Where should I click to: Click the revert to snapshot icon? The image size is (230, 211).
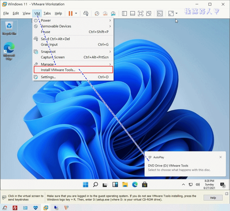pos(105,13)
